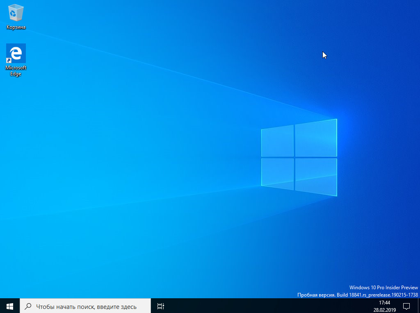The width and height of the screenshot is (420, 313).
Task: Click the shortcut arrow overlay on Edge icon
Action: (x=9, y=61)
